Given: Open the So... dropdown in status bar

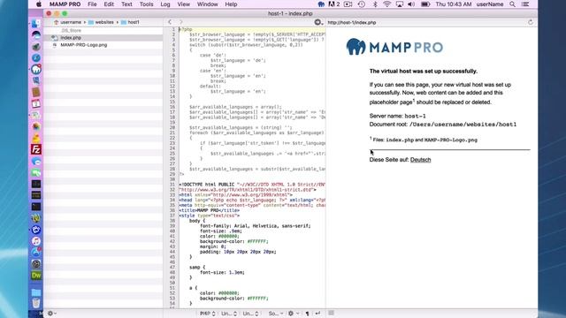Looking at the screenshot, I should 275,314.
